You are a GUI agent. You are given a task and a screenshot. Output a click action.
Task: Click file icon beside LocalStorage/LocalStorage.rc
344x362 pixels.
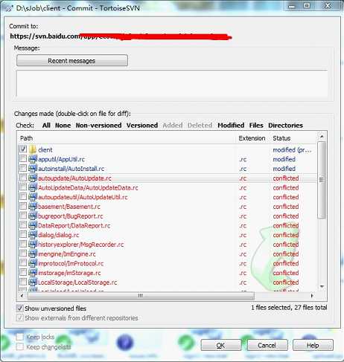click(33, 282)
